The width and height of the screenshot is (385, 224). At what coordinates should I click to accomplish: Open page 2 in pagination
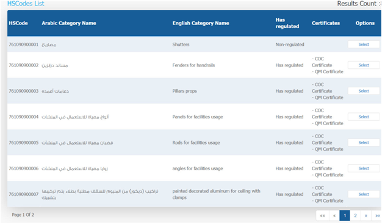tap(355, 215)
